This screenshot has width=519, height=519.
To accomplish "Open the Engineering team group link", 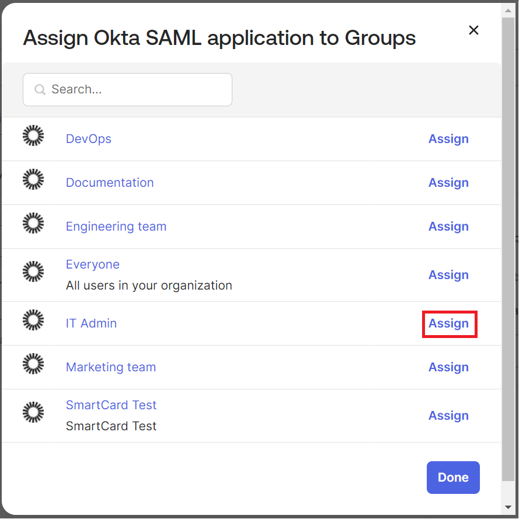I will 116,227.
